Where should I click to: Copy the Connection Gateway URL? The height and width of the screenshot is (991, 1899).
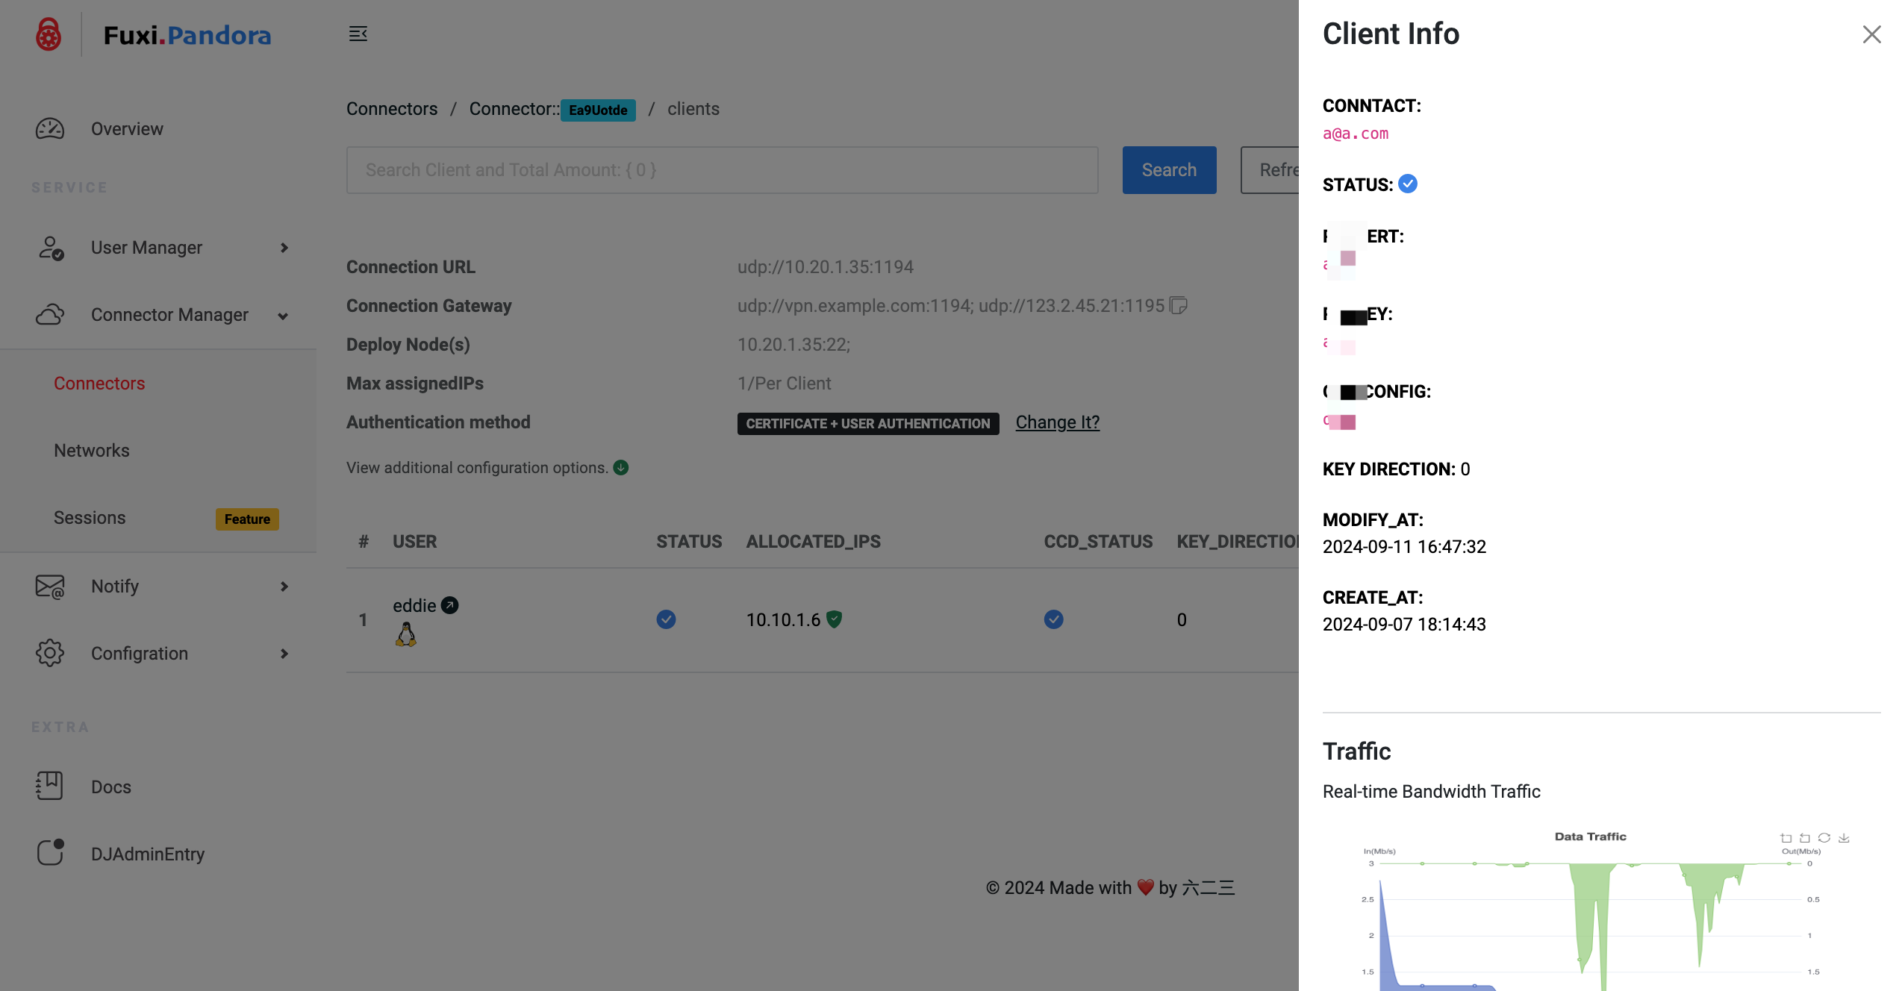click(1179, 305)
